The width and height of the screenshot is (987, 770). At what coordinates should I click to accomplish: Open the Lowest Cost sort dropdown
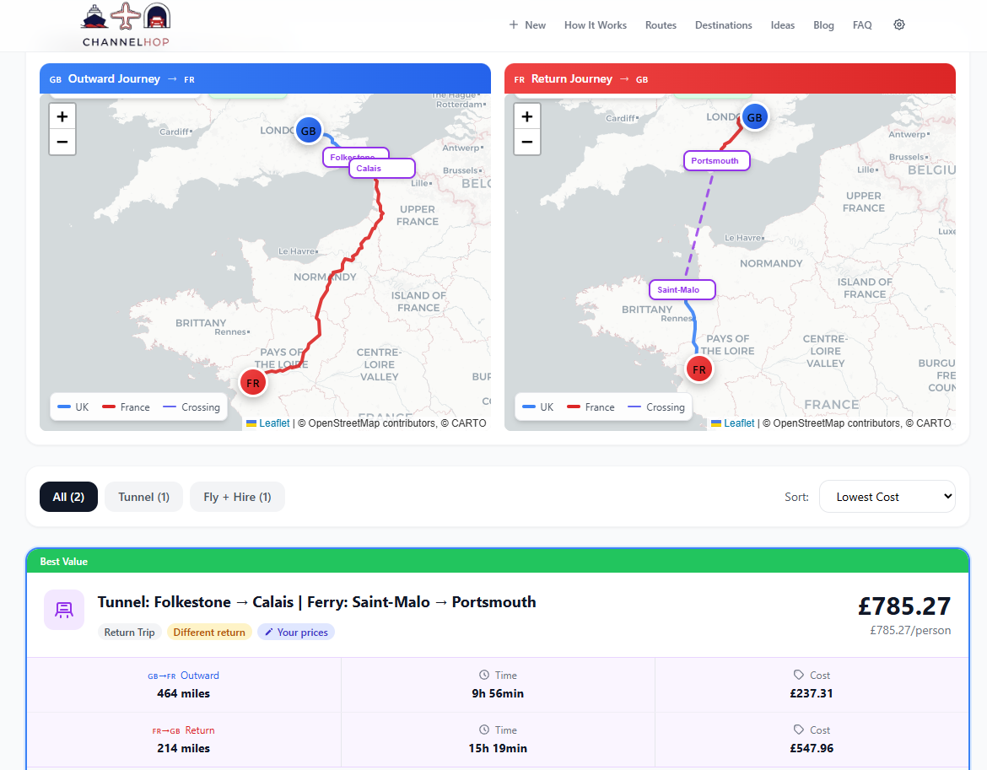(887, 496)
